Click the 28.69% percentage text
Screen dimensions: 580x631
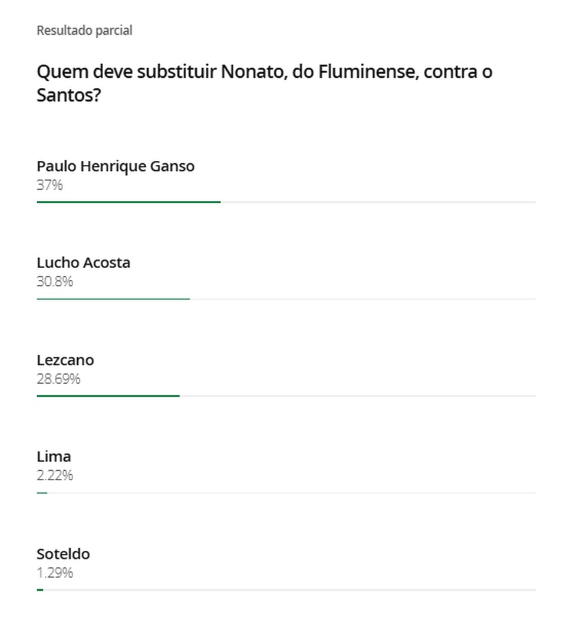point(58,379)
